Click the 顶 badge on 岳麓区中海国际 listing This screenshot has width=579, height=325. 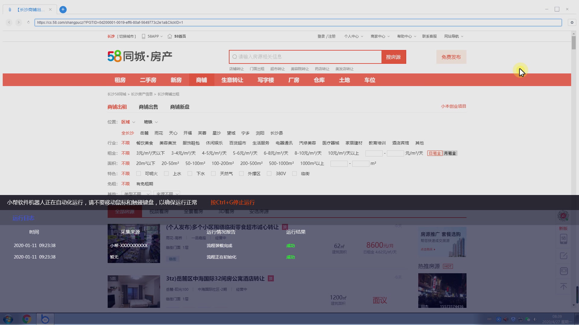click(271, 279)
